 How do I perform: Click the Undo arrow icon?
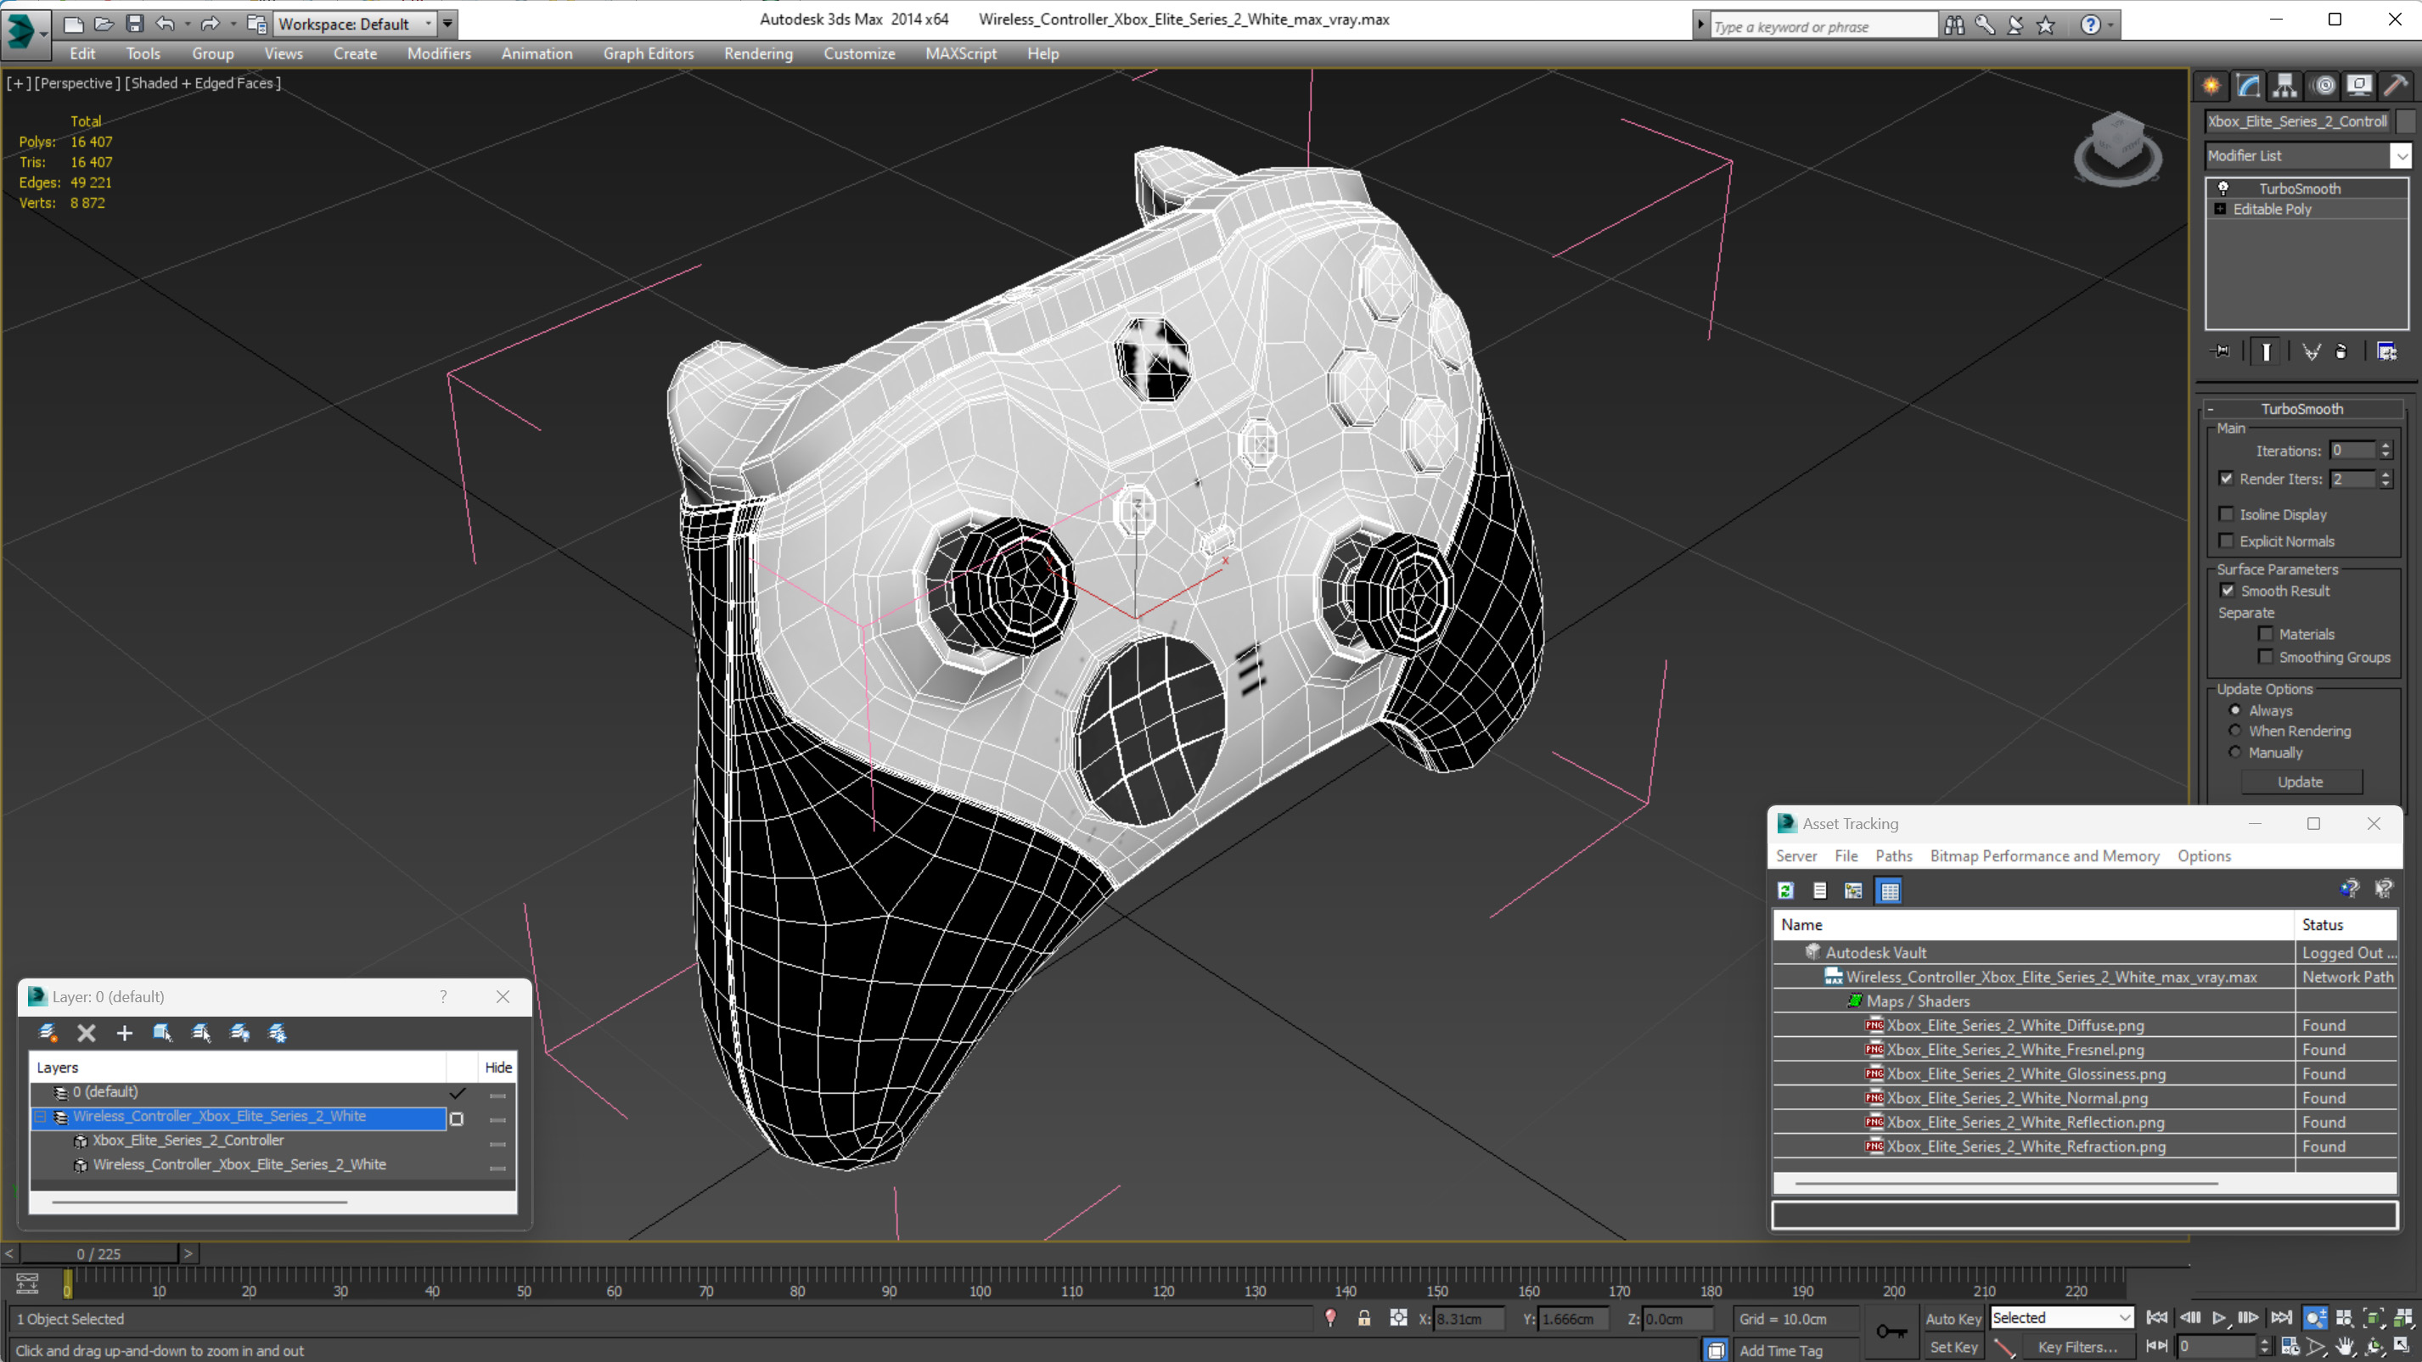[x=166, y=24]
